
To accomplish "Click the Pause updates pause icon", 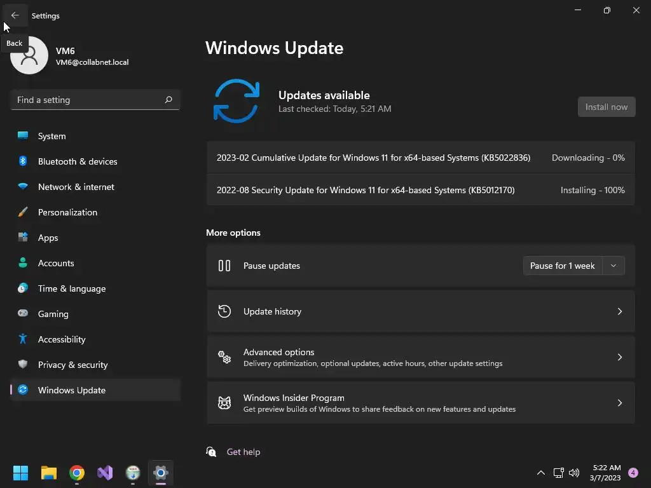I will click(x=224, y=266).
